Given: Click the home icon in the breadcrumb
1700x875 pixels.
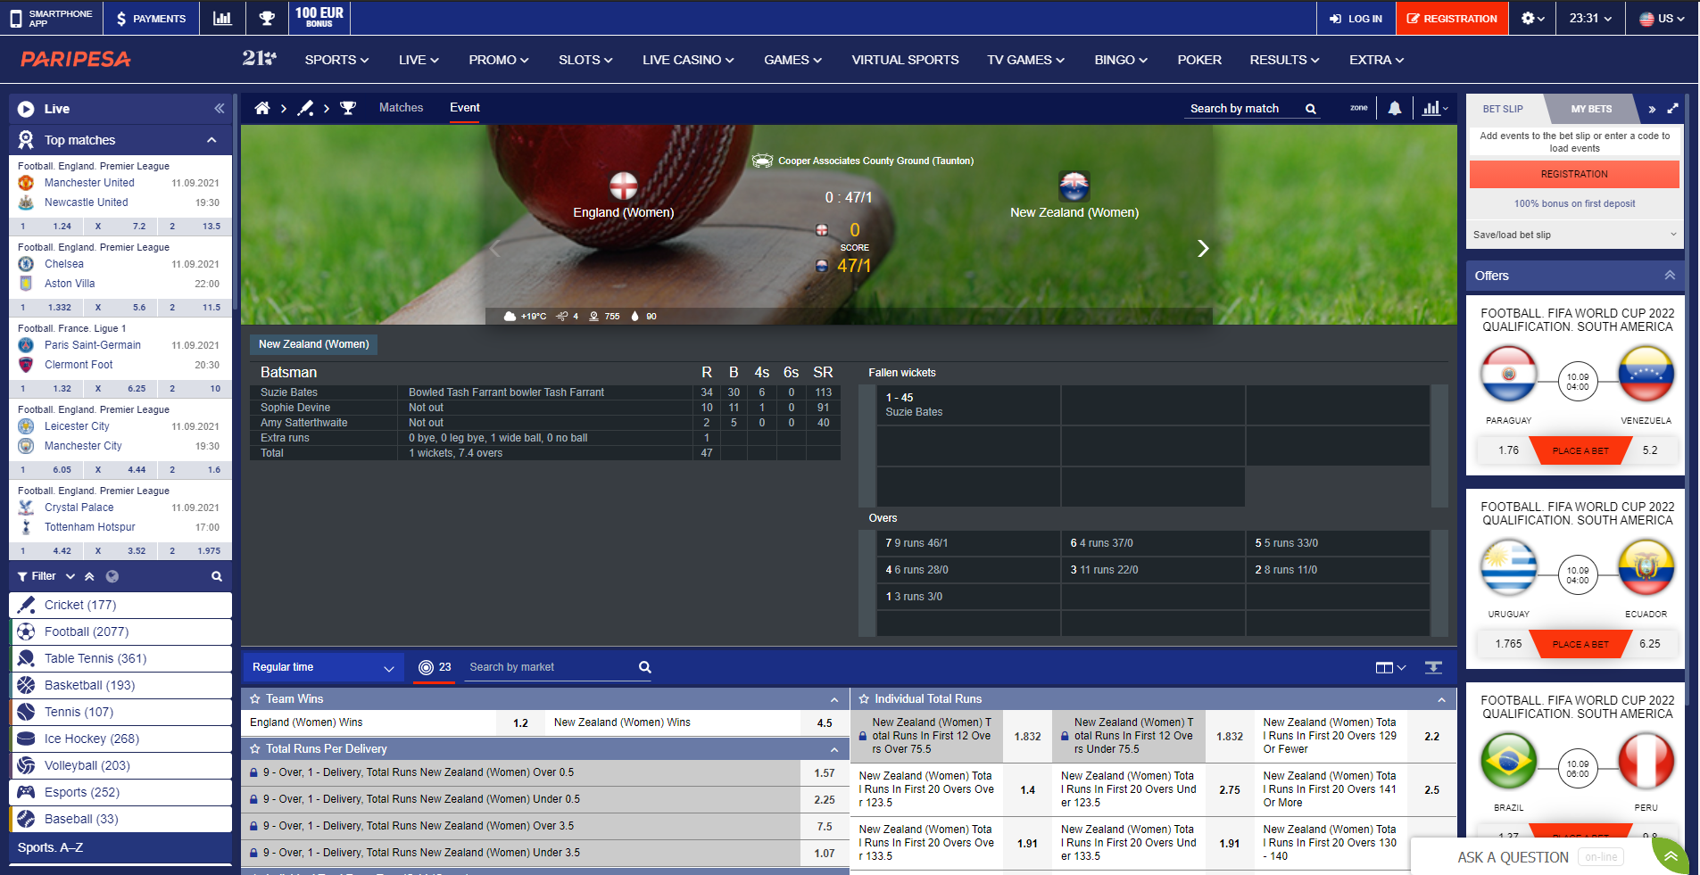Looking at the screenshot, I should tap(261, 108).
